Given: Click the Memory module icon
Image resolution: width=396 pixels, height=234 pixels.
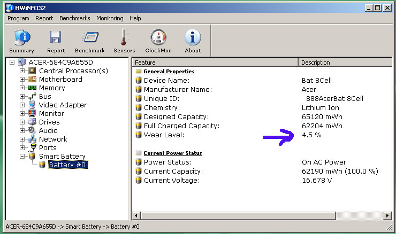Looking at the screenshot, I should pos(32,88).
